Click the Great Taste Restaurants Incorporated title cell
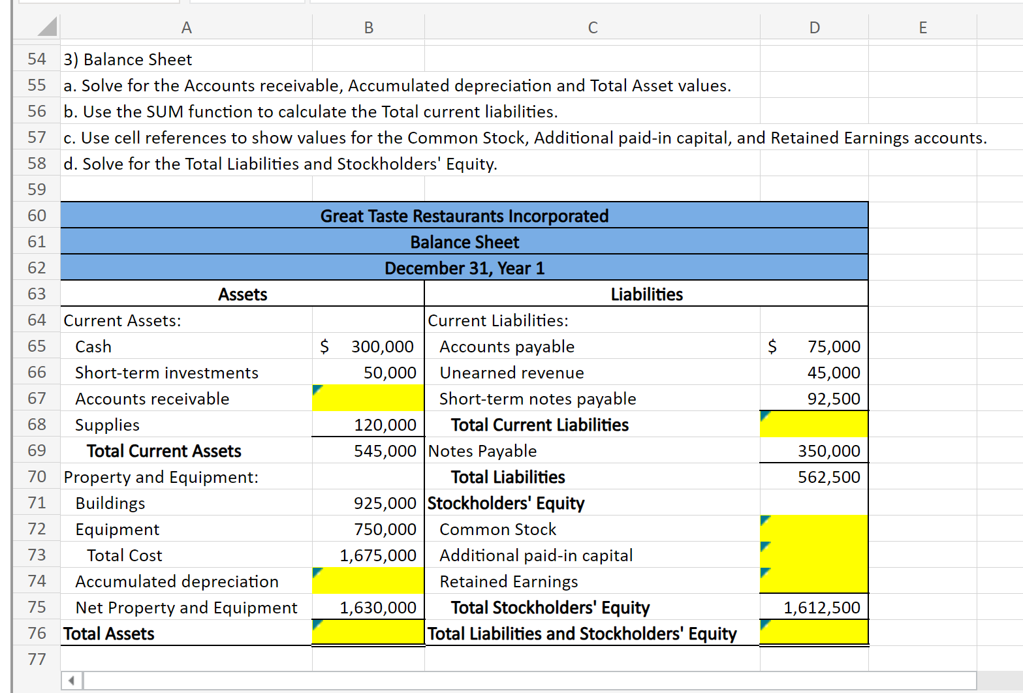1023x693 pixels. (464, 216)
